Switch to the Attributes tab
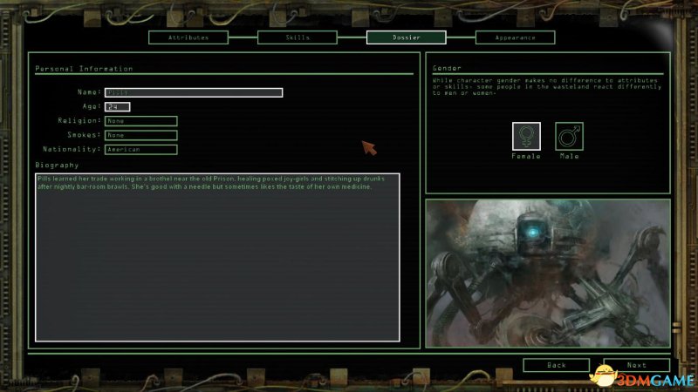698x392 pixels. click(188, 37)
